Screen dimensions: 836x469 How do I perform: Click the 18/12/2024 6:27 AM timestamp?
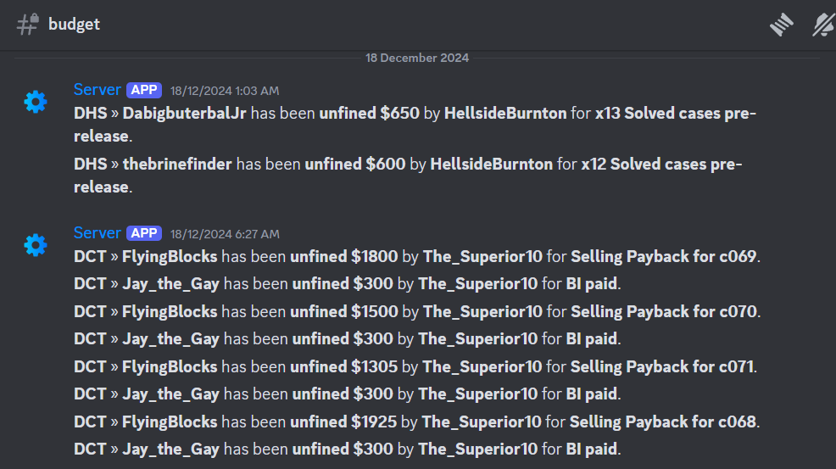[225, 234]
